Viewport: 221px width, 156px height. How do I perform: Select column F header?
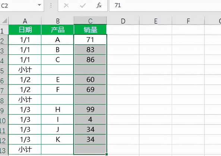188,21
